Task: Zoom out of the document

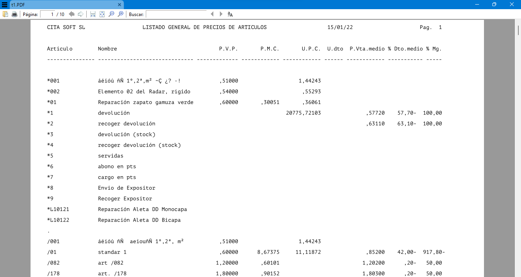Action: (112, 14)
